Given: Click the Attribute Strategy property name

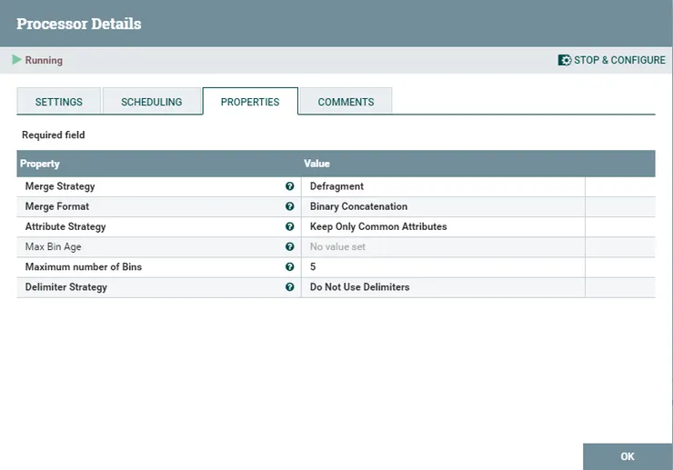Looking at the screenshot, I should pyautogui.click(x=65, y=226).
